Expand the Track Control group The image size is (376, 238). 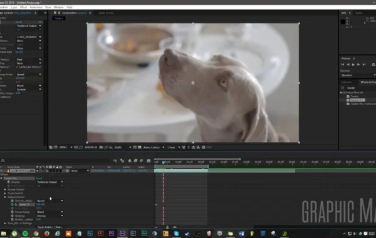(5, 193)
